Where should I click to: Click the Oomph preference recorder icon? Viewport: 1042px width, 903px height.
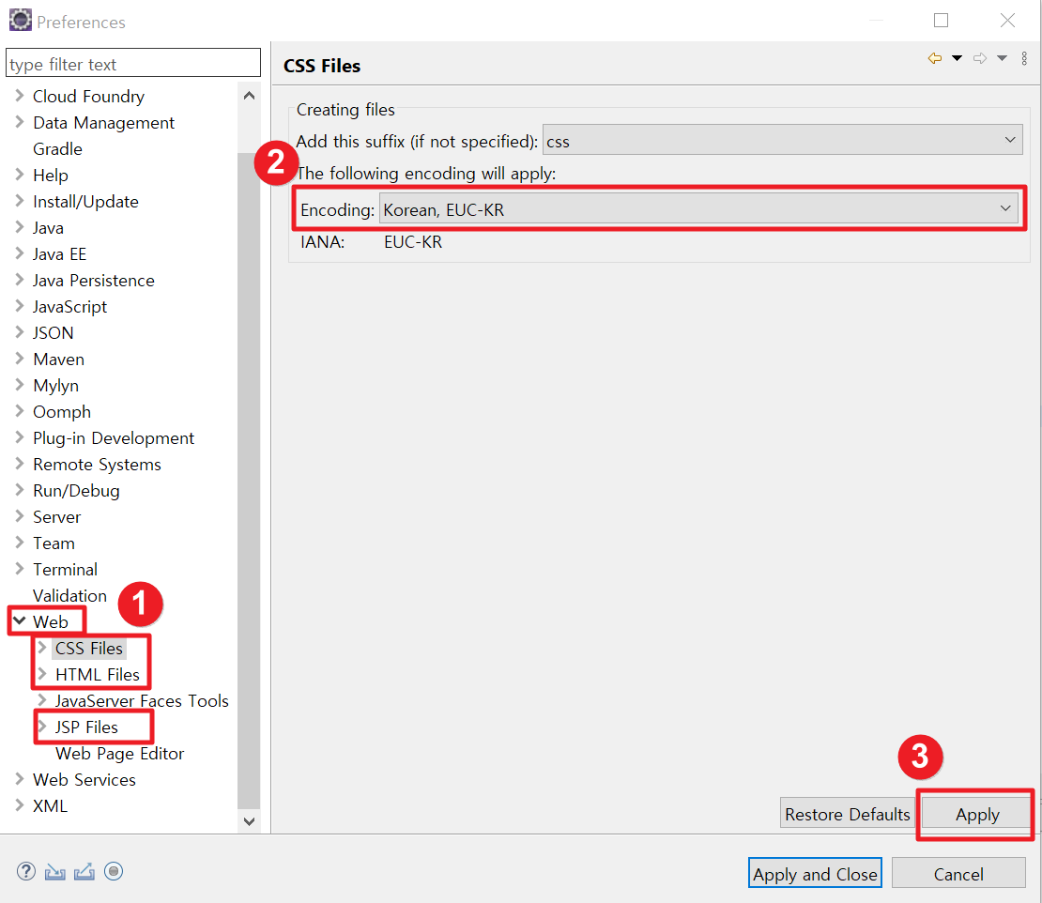point(114,871)
